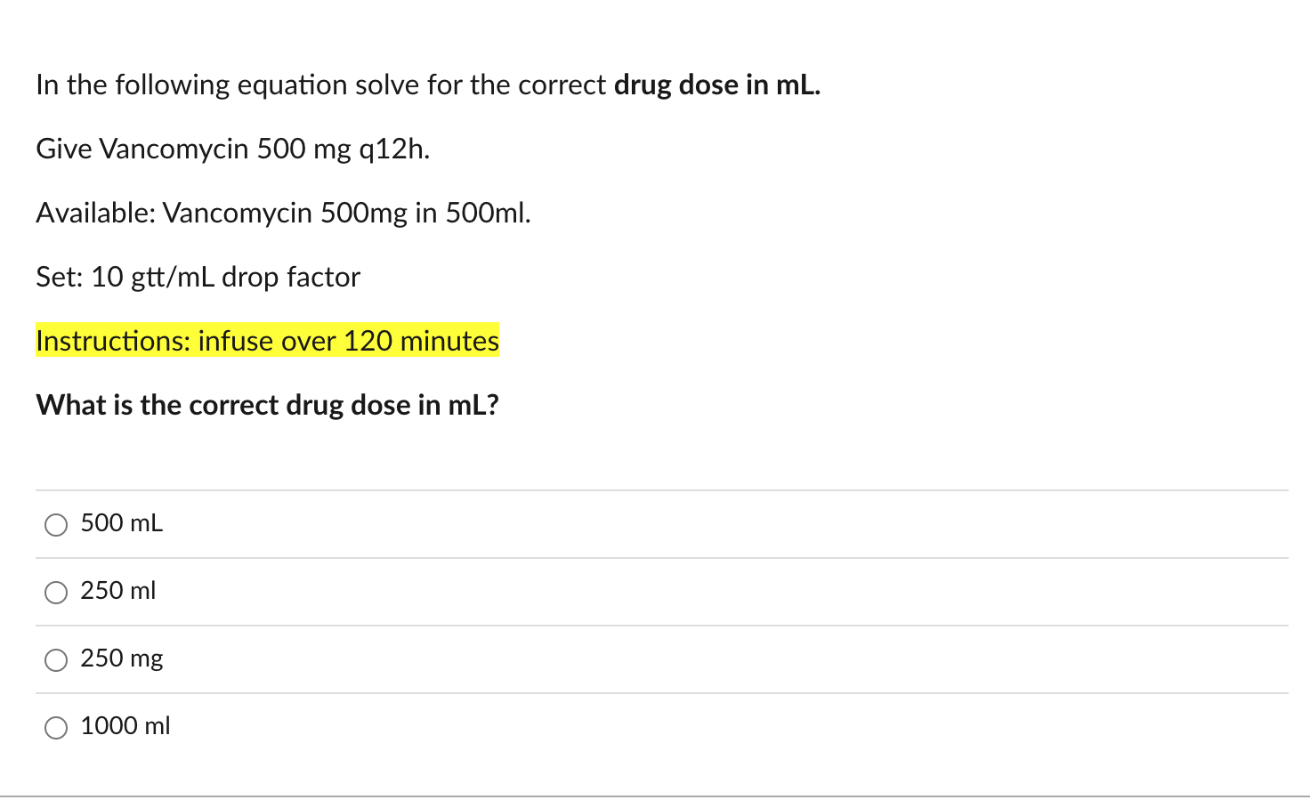Image resolution: width=1310 pixels, height=808 pixels.
Task: Click the 500 mL answer label
Action: [x=121, y=523]
